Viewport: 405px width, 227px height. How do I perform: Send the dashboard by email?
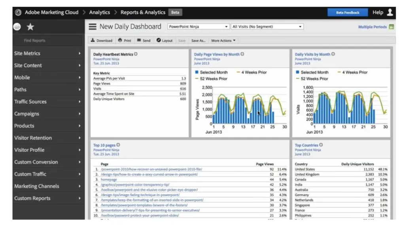coord(144,41)
